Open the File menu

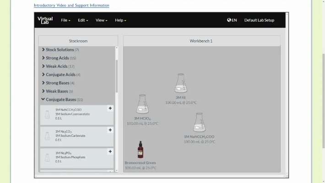[x=65, y=20]
